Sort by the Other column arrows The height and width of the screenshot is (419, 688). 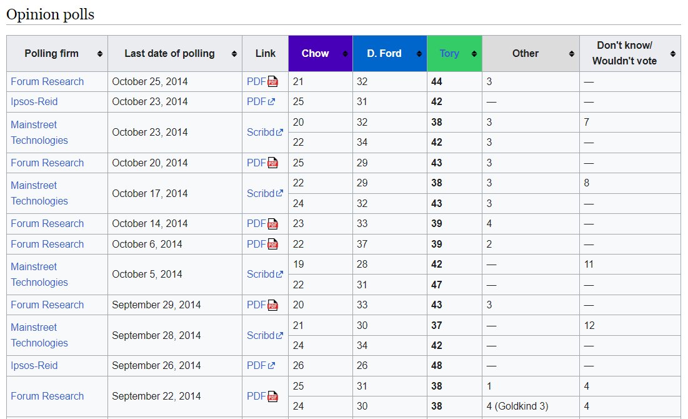pos(572,54)
